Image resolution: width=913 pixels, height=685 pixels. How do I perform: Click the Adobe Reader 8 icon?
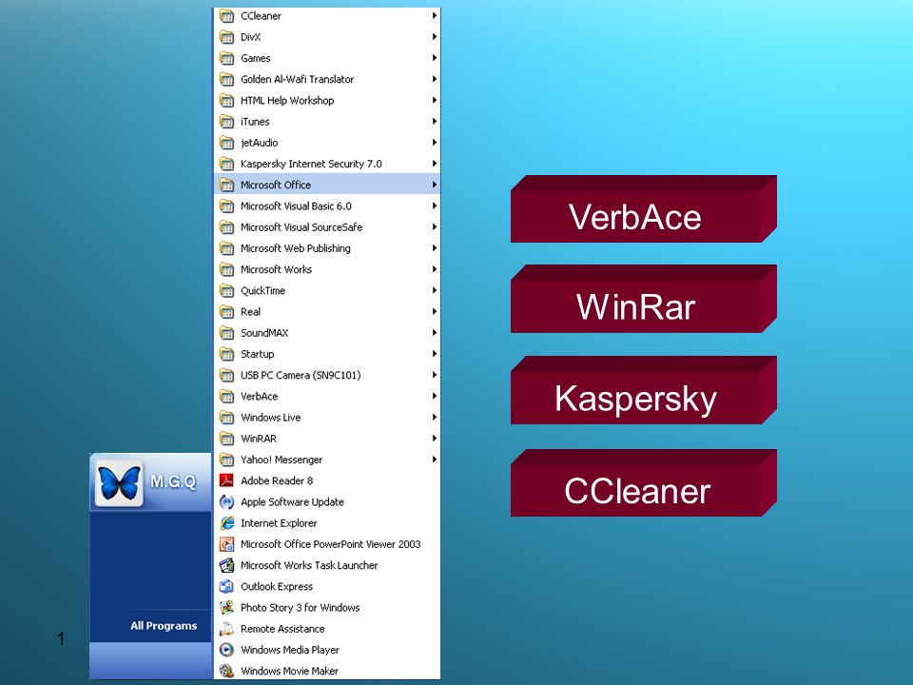coord(226,480)
